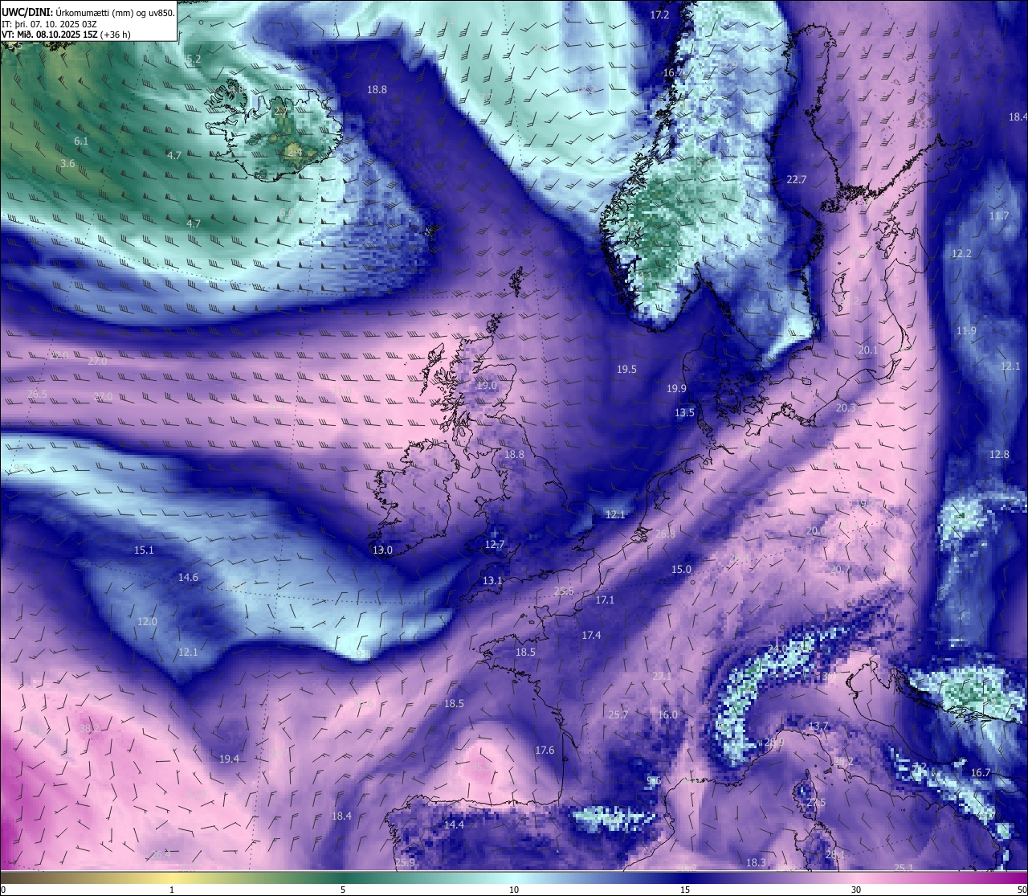Screen dimensions: 1028x896
Task: Click the 10 tick on the colour scale
Action: tap(514, 890)
